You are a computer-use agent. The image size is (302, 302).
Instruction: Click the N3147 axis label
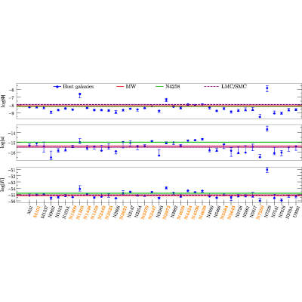tap(130, 211)
